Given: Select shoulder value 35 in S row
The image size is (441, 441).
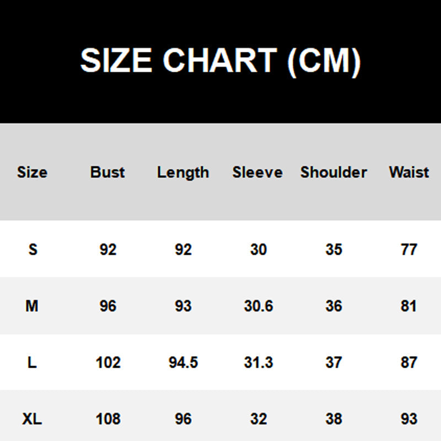Looking at the screenshot, I should click(x=334, y=249).
